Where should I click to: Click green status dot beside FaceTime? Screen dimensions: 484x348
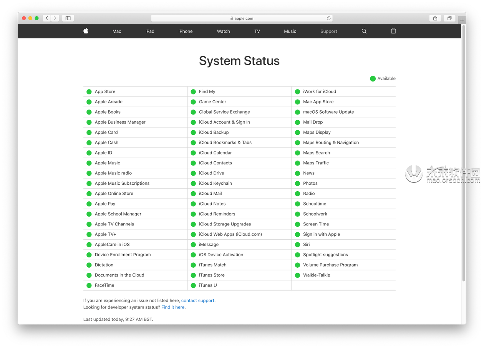[89, 285]
